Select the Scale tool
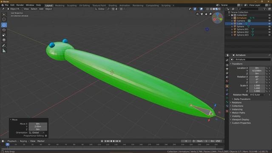 4,35
